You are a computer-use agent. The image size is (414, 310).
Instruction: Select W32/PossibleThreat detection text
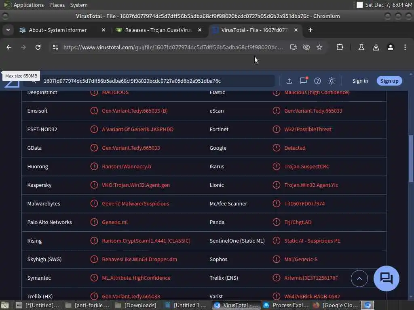pos(308,129)
